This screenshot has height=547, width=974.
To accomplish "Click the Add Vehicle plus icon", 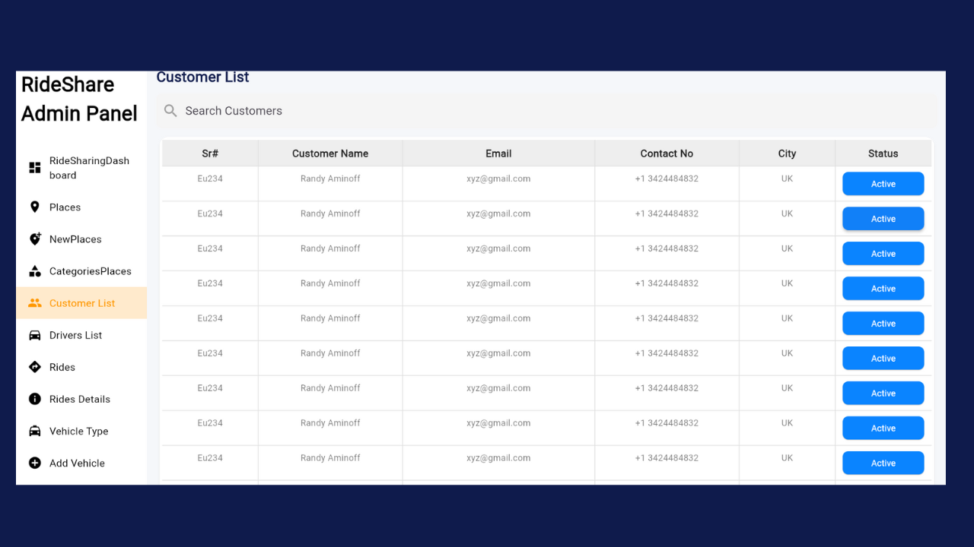I will pyautogui.click(x=35, y=463).
